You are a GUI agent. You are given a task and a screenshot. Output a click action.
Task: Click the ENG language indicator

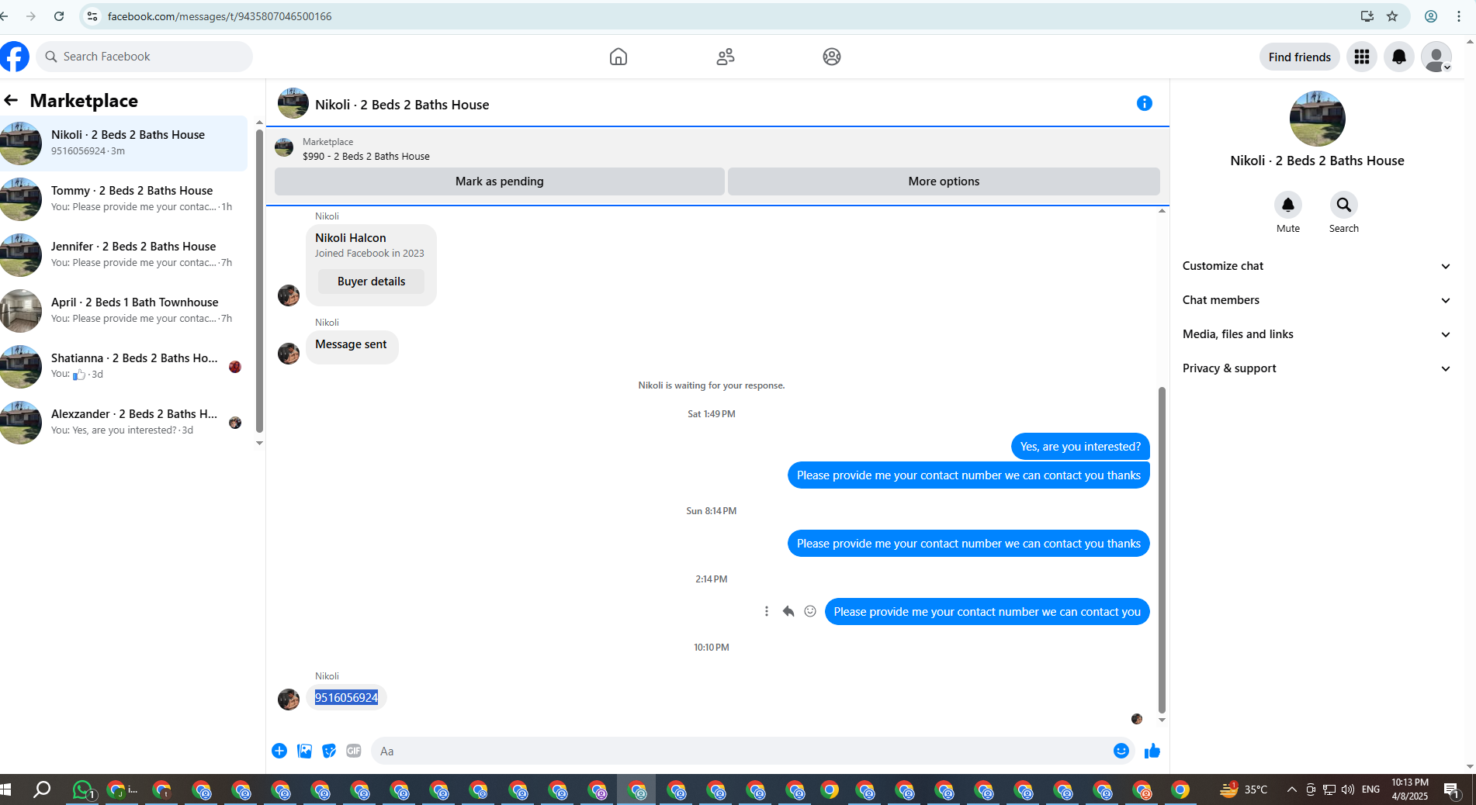[x=1371, y=789]
